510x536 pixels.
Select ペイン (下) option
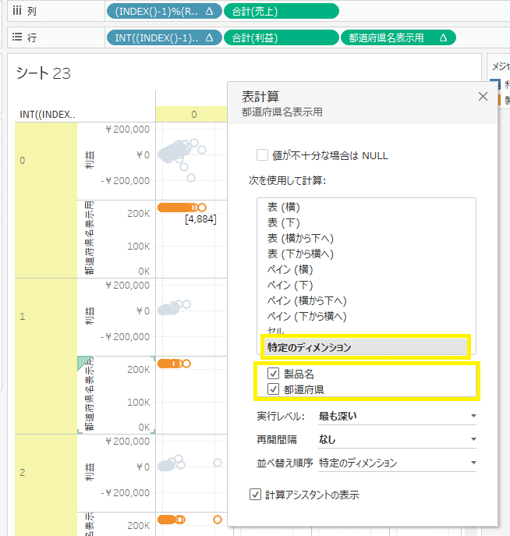(290, 285)
